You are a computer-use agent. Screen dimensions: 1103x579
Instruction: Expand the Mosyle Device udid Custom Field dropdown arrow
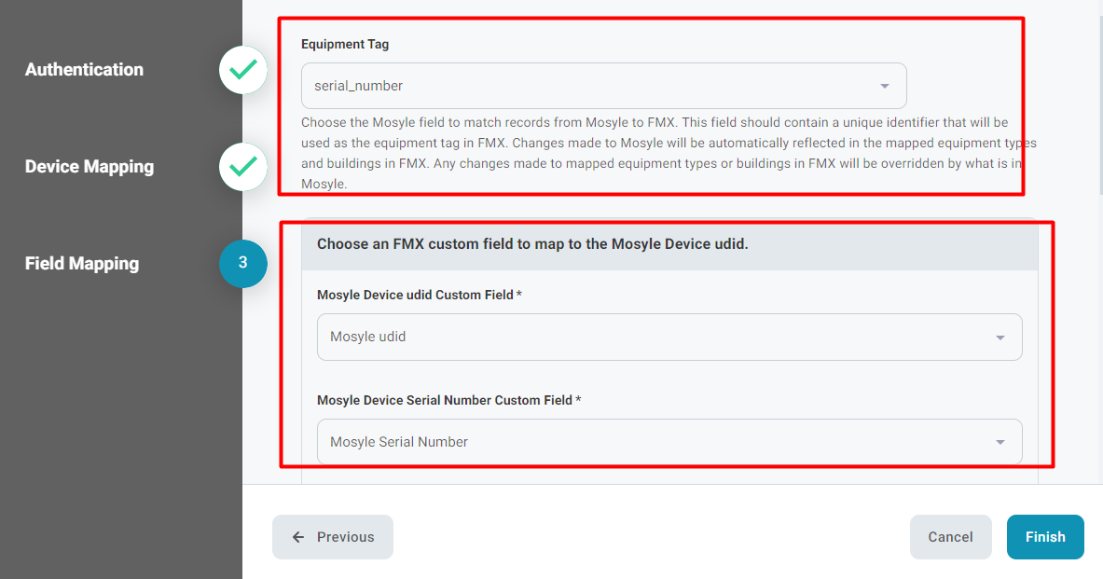(x=1000, y=338)
